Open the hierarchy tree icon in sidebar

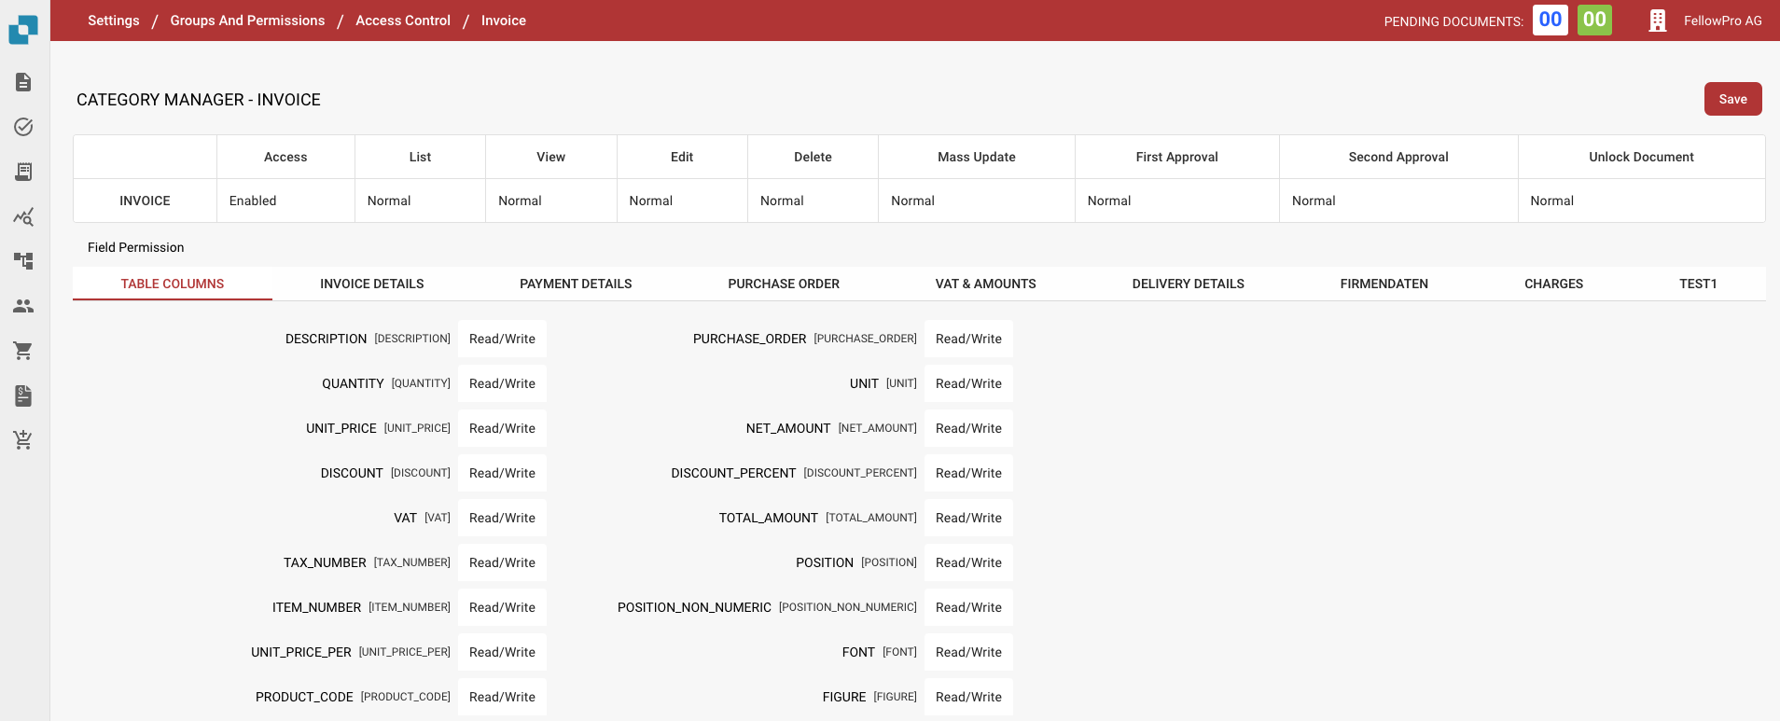coord(23,261)
